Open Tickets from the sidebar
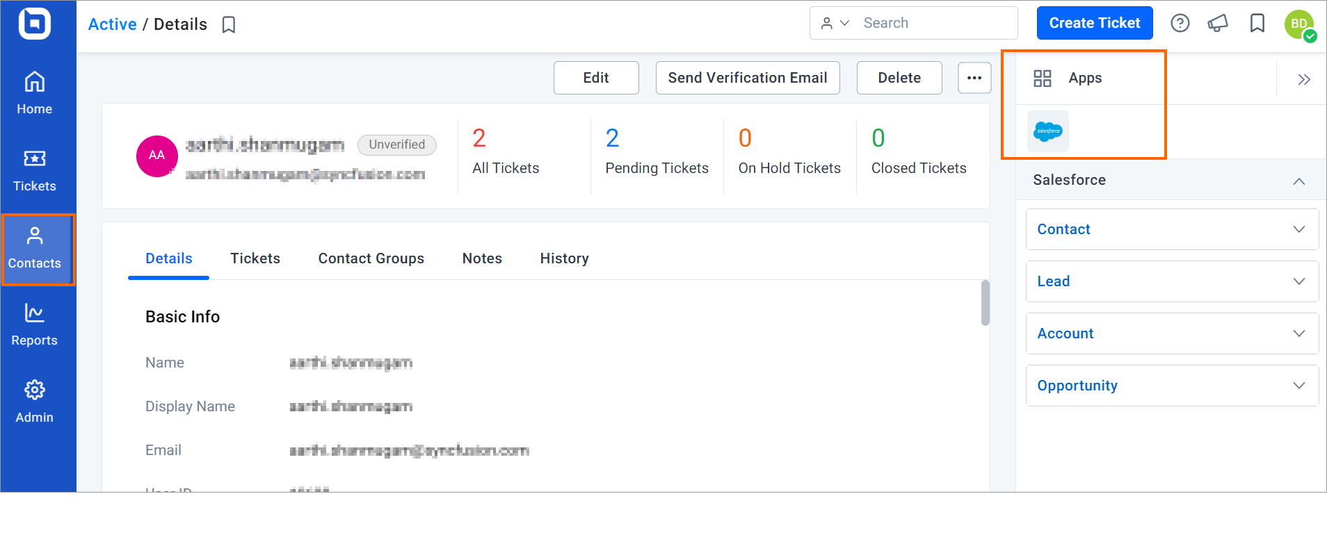This screenshot has height=553, width=1327. click(x=34, y=171)
